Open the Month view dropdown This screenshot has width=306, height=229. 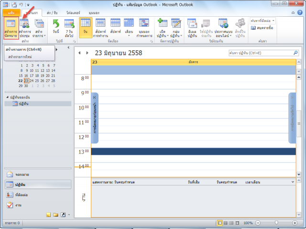pos(129,28)
